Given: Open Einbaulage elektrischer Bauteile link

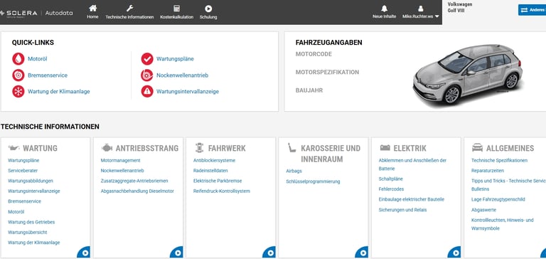Looking at the screenshot, I should [411, 199].
